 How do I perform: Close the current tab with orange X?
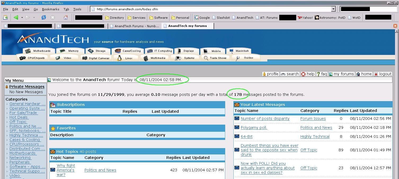tap(395, 26)
